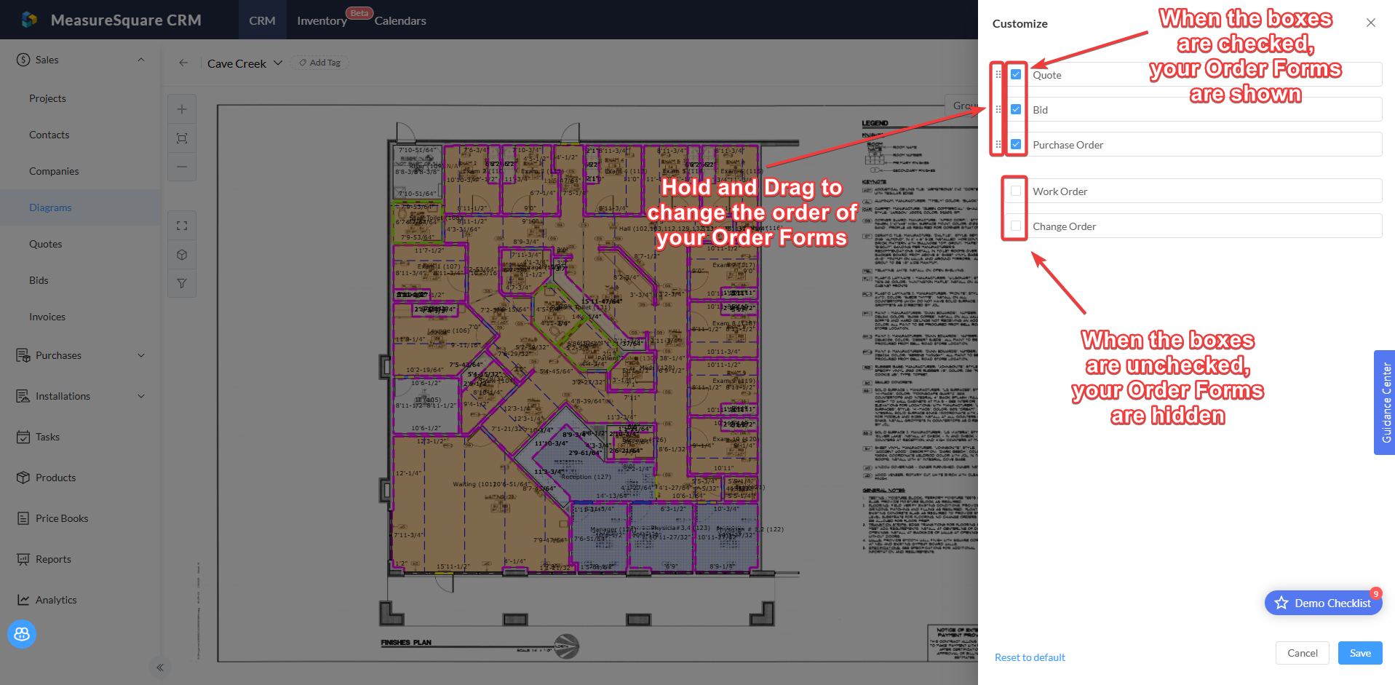
Task: Click the Reports icon
Action: 23,559
